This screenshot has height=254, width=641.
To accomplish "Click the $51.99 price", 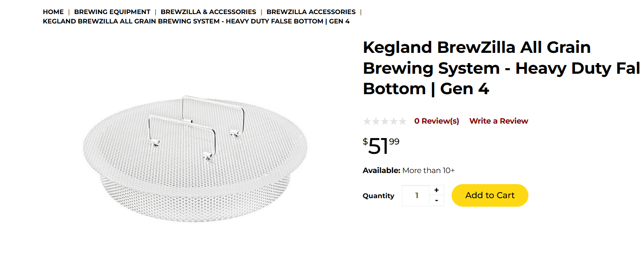I will [381, 146].
